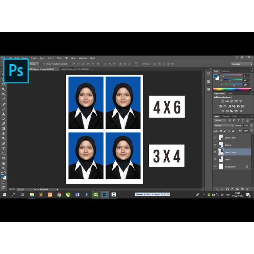
Task: Click the G channel color slider
Action: click(233, 79)
